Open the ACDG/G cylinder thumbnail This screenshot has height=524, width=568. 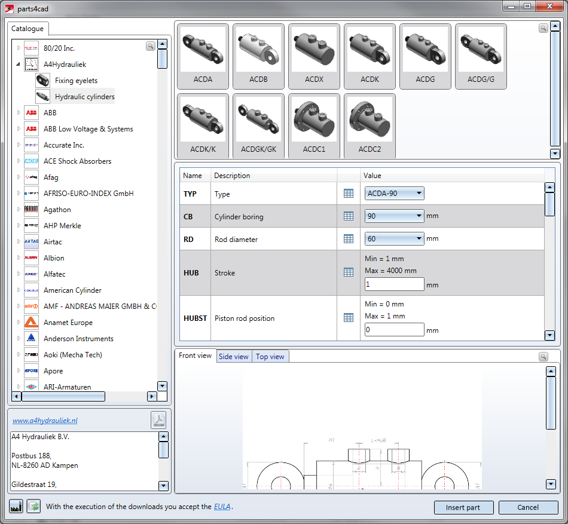click(481, 56)
